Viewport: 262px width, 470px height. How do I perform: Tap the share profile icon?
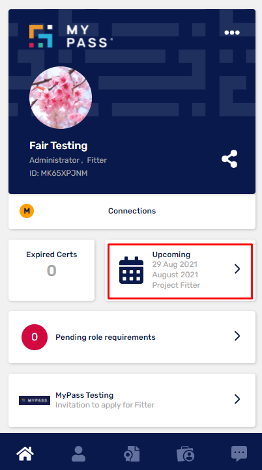[x=229, y=159]
